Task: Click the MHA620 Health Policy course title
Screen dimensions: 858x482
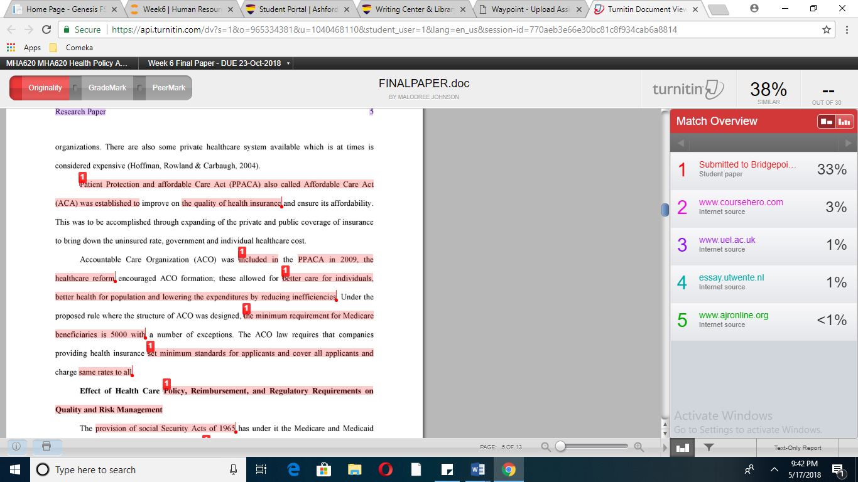Action: [x=67, y=63]
